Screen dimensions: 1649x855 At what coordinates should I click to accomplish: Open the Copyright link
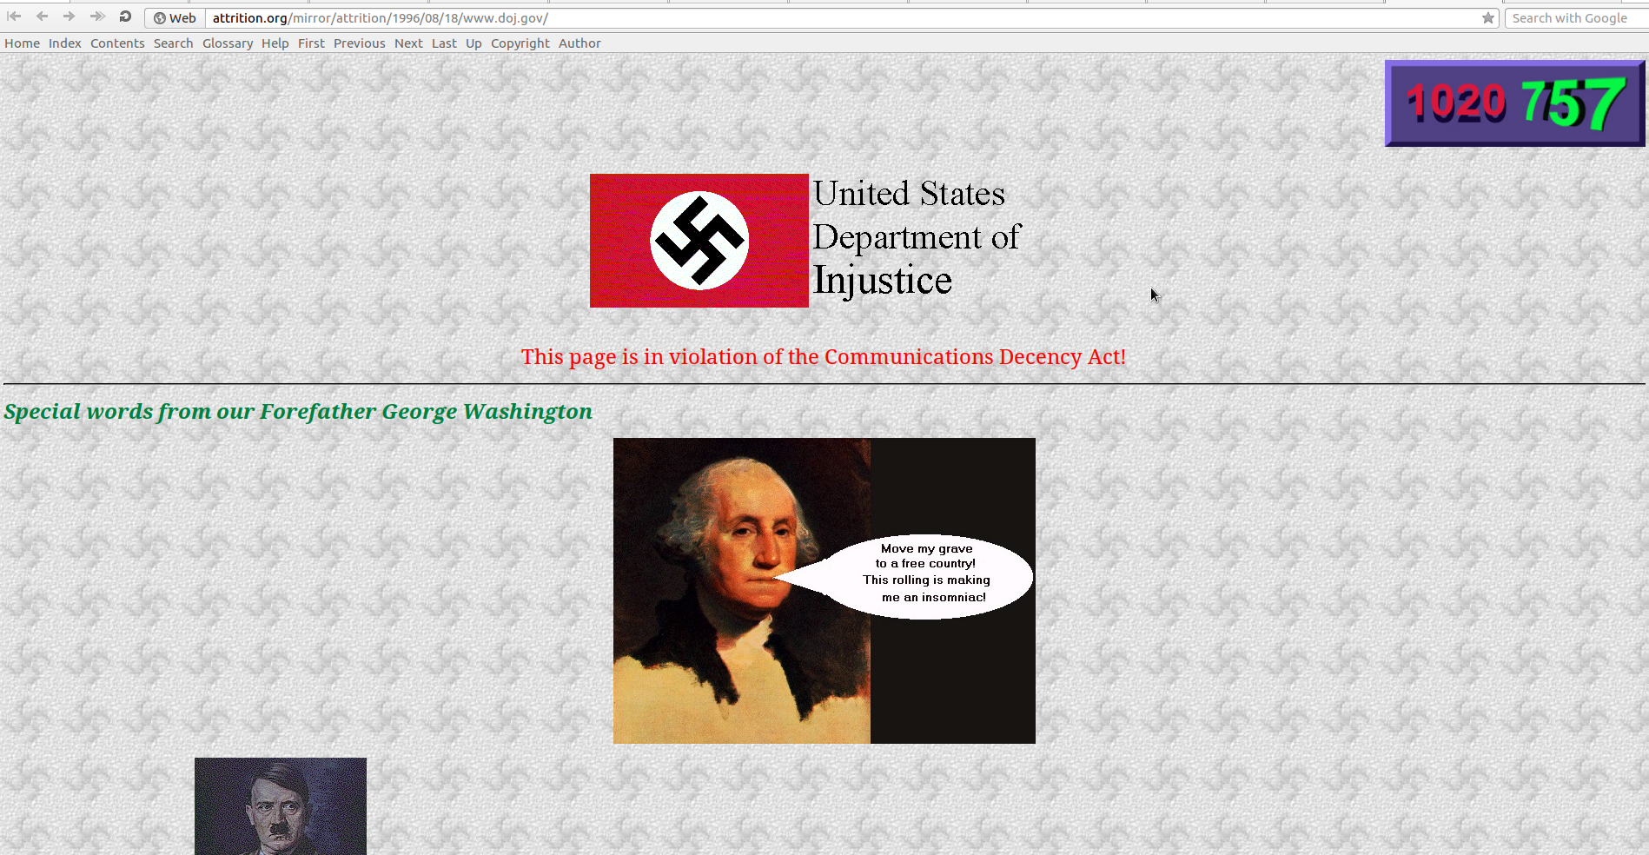[x=520, y=43]
